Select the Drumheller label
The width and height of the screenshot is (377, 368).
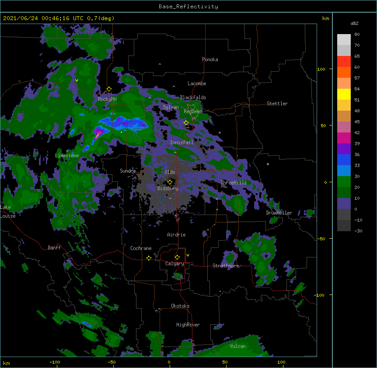(x=279, y=213)
